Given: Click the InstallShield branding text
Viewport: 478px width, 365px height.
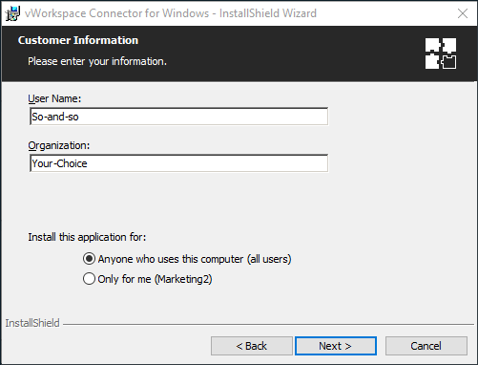Looking at the screenshot, I should pyautogui.click(x=32, y=323).
